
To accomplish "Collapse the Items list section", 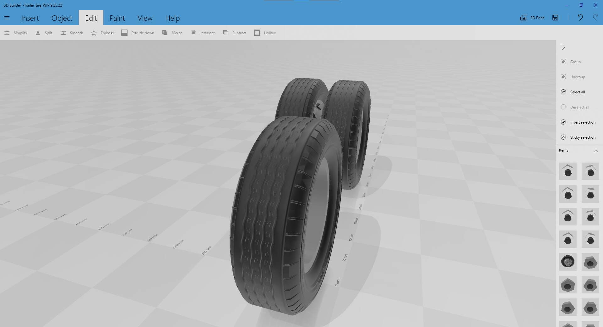I will (x=596, y=151).
